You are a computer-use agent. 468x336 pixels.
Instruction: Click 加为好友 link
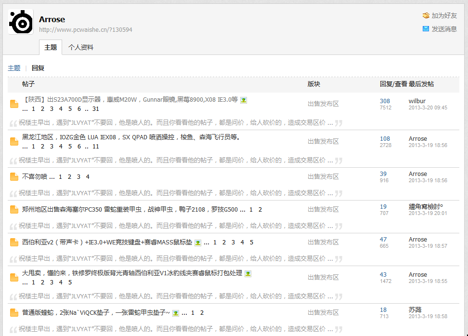pyautogui.click(x=444, y=15)
